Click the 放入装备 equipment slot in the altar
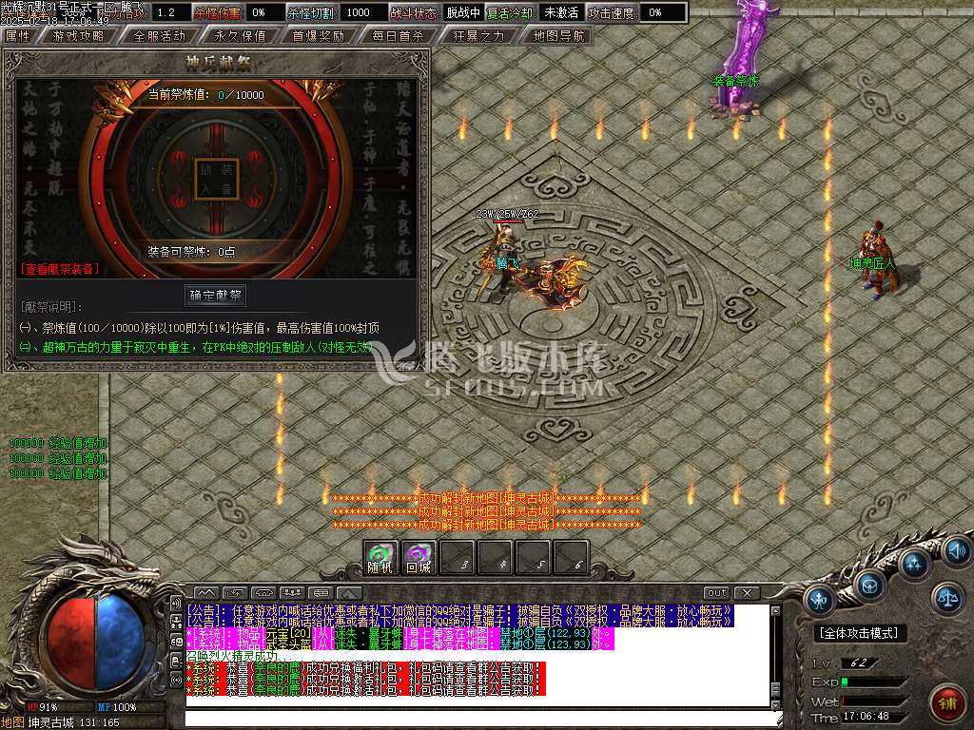The width and height of the screenshot is (974, 730). (x=216, y=180)
